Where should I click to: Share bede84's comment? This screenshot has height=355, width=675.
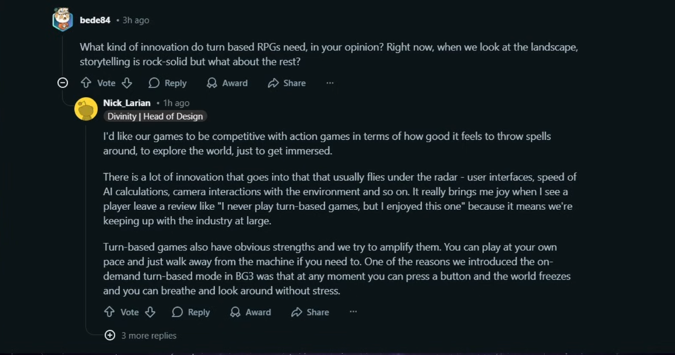287,83
